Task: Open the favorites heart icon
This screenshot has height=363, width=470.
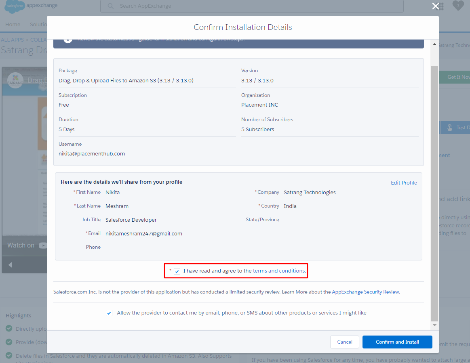Action: point(458,6)
